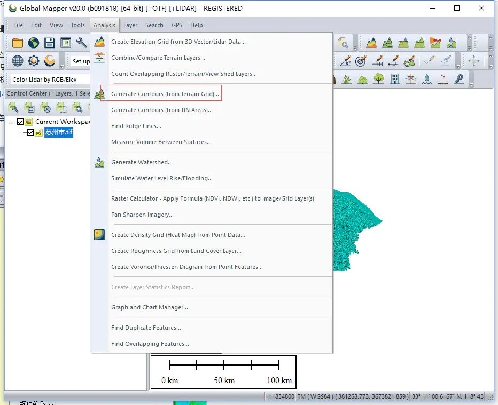Click the high vegetation tree icon
The height and width of the screenshot is (405, 498).
[x=379, y=79]
